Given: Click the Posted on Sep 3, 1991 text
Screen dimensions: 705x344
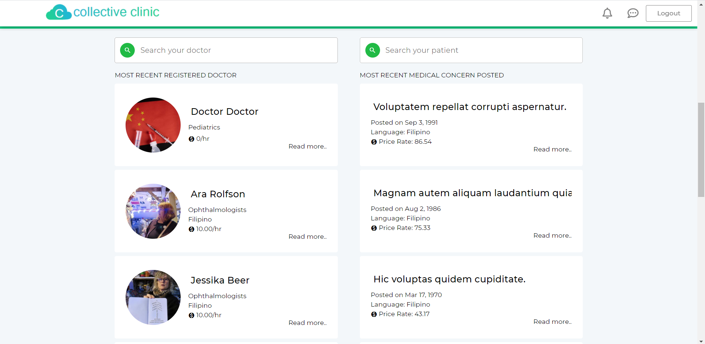Looking at the screenshot, I should pos(404,122).
